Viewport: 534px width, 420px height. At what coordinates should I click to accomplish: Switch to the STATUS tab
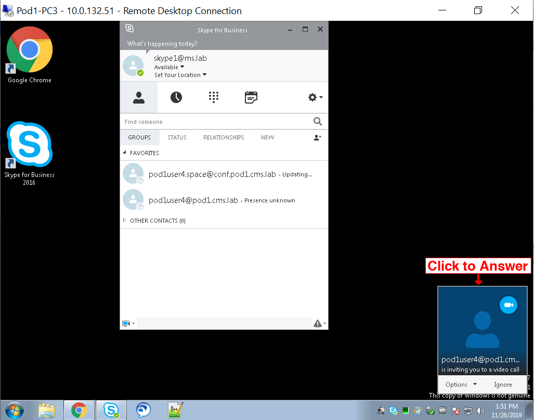[x=177, y=137]
